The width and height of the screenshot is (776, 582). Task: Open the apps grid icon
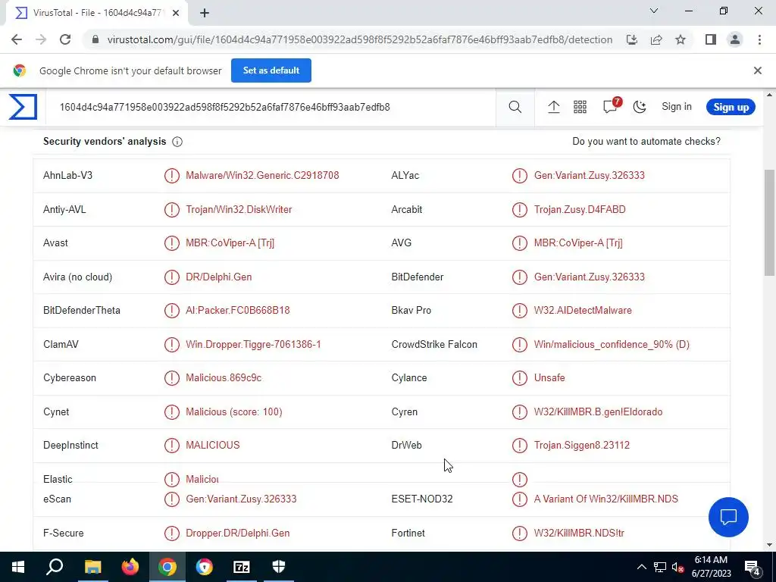click(580, 107)
